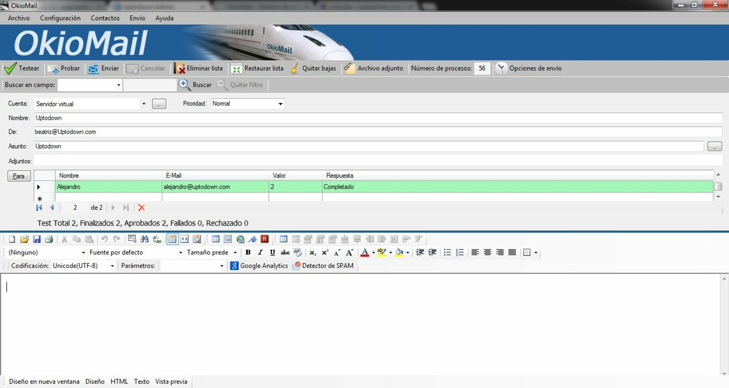Click the new document icon in editor toolbar
This screenshot has width=729, height=388.
click(x=12, y=239)
